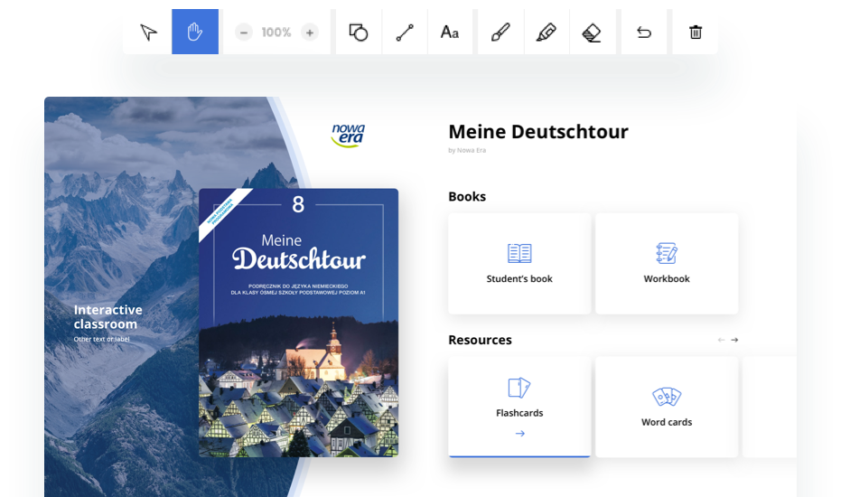Click the Meine Deutschtour book cover
The height and width of the screenshot is (497, 841).
click(x=298, y=323)
